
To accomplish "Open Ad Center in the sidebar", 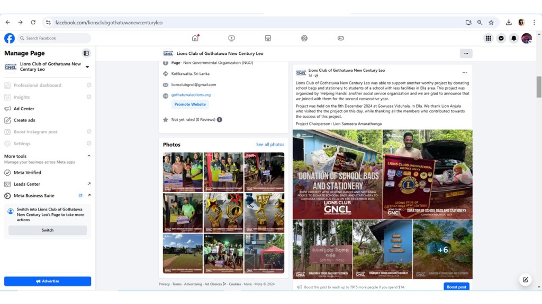I will (48, 109).
